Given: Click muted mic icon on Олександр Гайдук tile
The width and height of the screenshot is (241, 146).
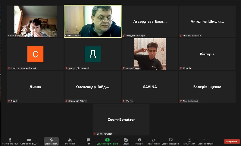Looking at the screenshot, I should pyautogui.click(x=66, y=101).
